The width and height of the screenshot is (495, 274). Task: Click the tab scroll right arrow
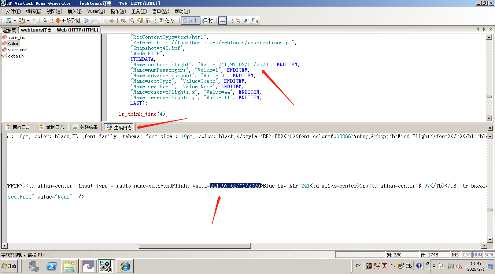484,29
